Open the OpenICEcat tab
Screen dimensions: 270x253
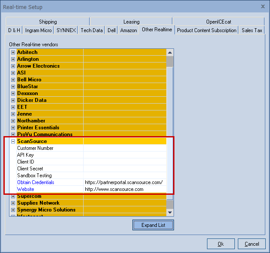pos(219,22)
